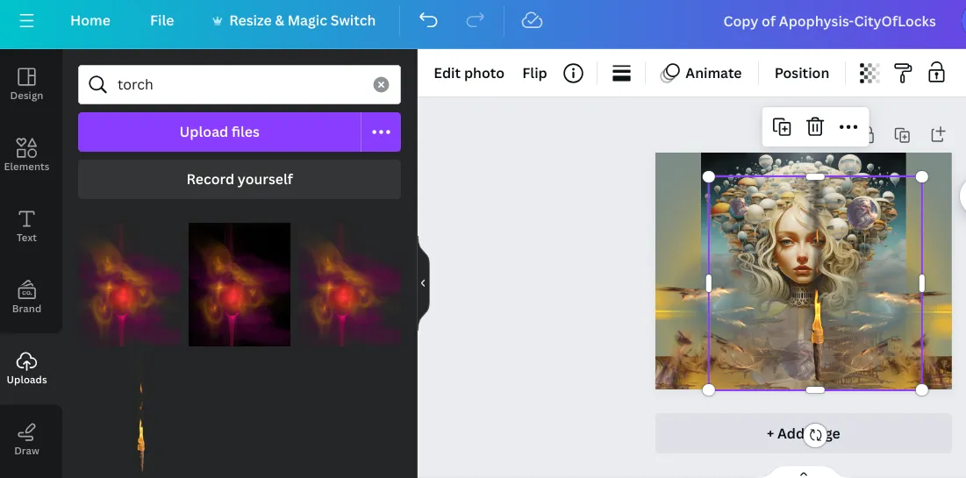This screenshot has width=966, height=478.
Task: Open the Draw side panel
Action: pos(26,439)
